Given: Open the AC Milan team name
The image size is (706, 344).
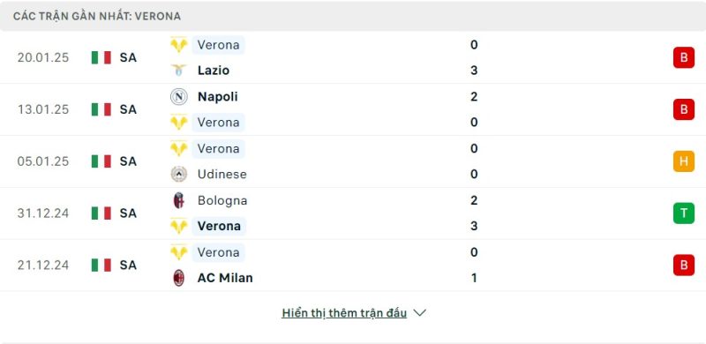Looking at the screenshot, I should pos(225,278).
